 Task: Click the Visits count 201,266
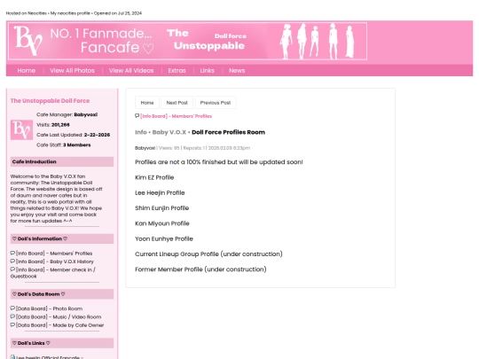click(x=60, y=125)
